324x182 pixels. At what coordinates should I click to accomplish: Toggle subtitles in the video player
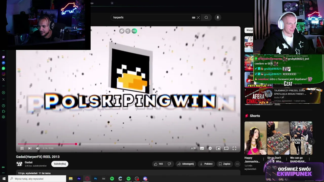coord(202,148)
